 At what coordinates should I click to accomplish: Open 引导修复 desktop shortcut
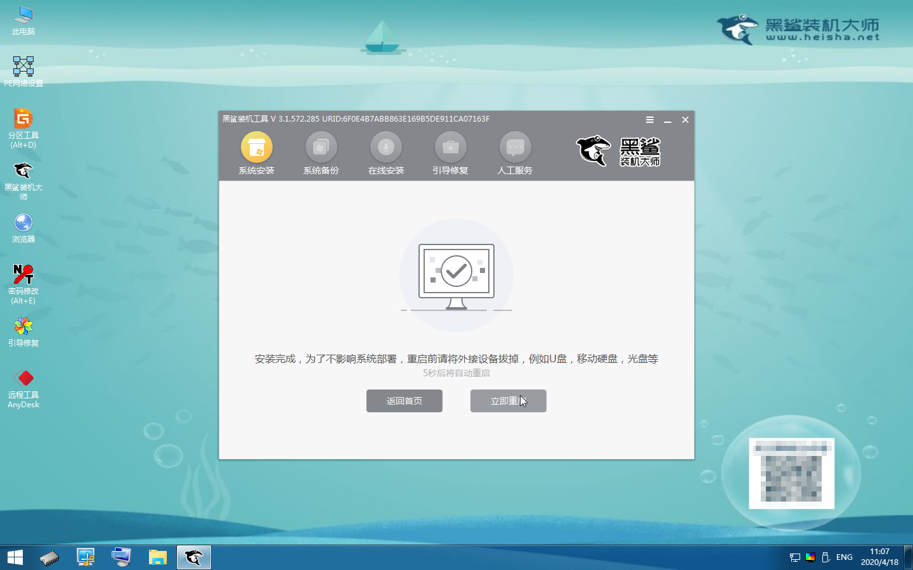click(x=23, y=332)
